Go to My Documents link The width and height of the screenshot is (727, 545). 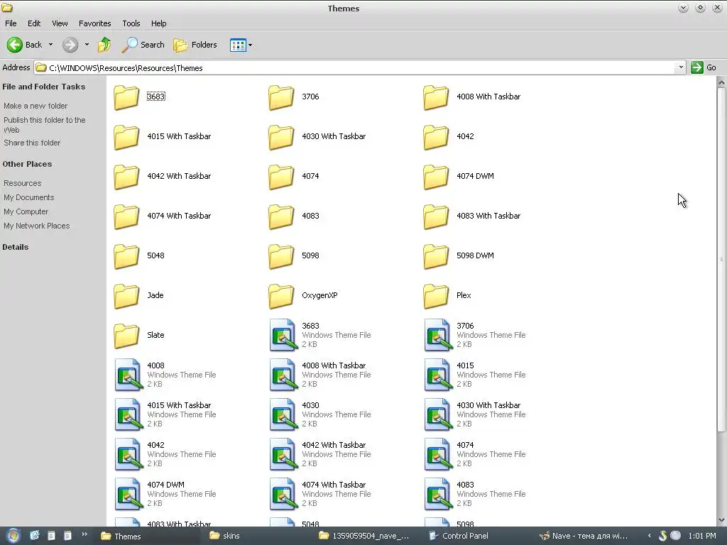(x=28, y=197)
